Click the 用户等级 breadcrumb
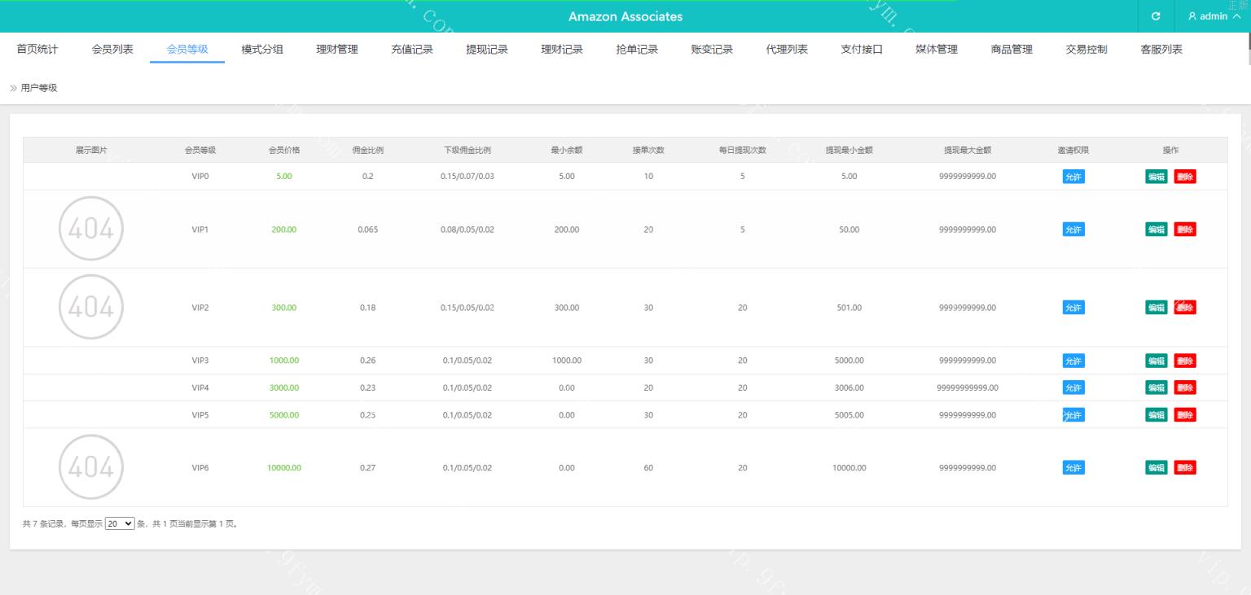This screenshot has height=595, width=1251. point(39,88)
